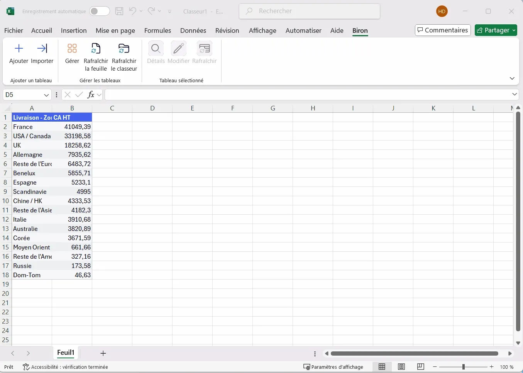This screenshot has width=523, height=373.
Task: Open Insert Function fx button
Action: (x=91, y=95)
